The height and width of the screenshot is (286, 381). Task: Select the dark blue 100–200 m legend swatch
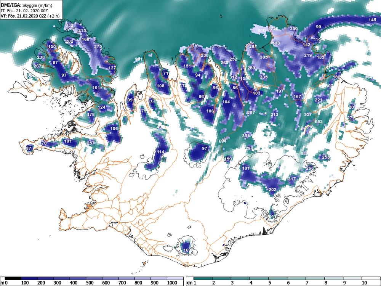pyautogui.click(x=29, y=278)
